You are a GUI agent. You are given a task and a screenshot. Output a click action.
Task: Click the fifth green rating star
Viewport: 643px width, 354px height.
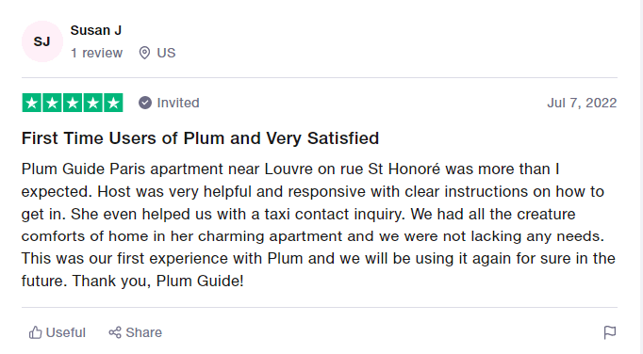tap(113, 103)
